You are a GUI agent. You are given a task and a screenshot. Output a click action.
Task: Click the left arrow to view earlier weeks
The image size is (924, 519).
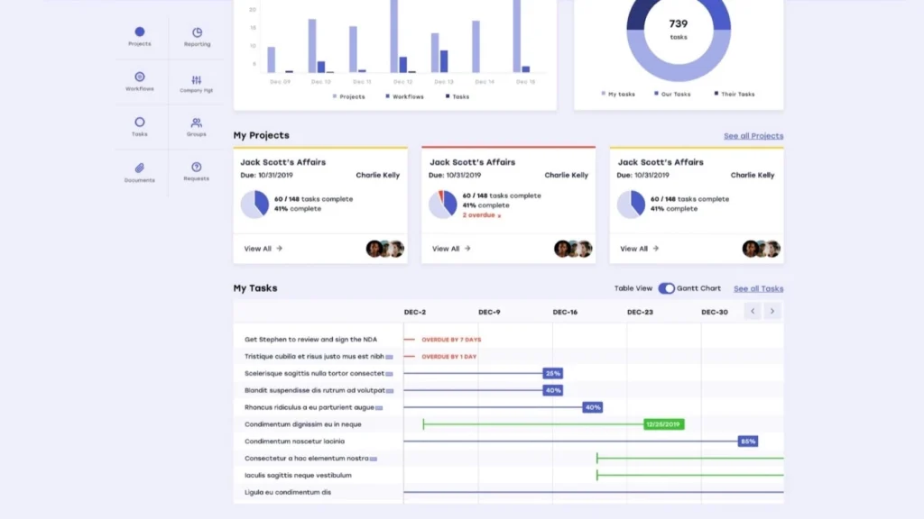(x=753, y=311)
